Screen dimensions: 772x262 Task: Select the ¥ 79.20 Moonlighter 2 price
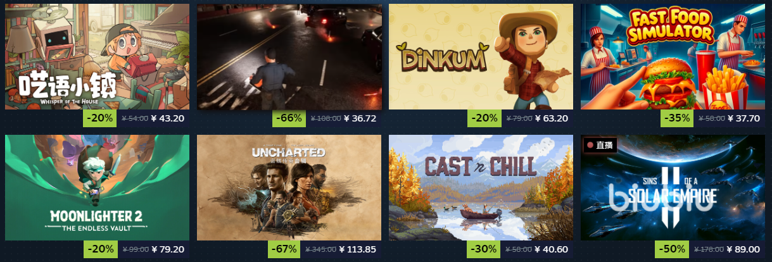(x=168, y=249)
